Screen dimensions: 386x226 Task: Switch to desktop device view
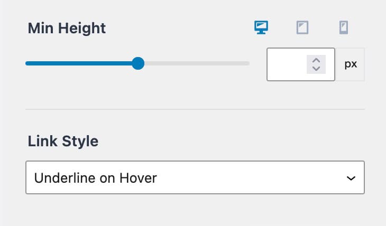click(261, 27)
